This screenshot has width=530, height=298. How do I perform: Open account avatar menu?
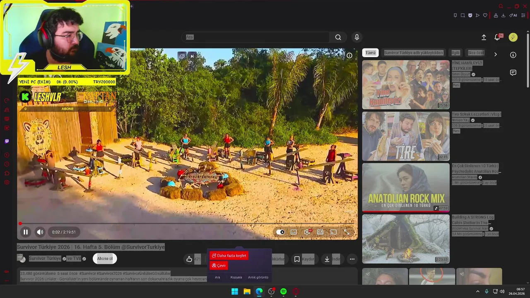pyautogui.click(x=513, y=37)
